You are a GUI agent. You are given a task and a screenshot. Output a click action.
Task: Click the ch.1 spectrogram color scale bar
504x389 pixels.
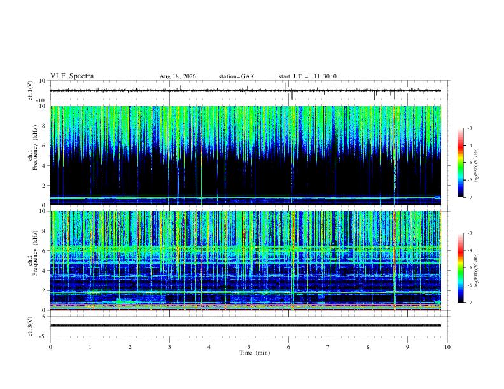(461, 163)
